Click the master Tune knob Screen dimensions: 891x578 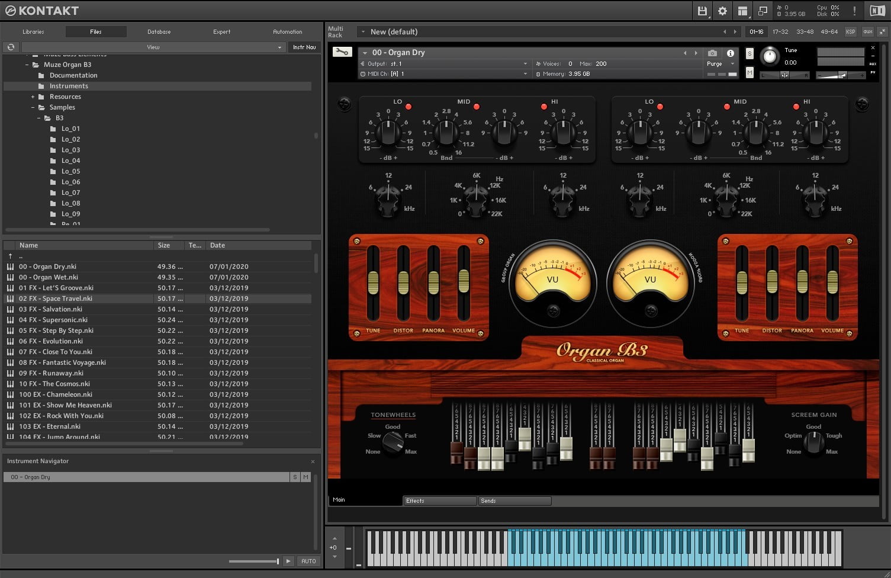(x=769, y=56)
